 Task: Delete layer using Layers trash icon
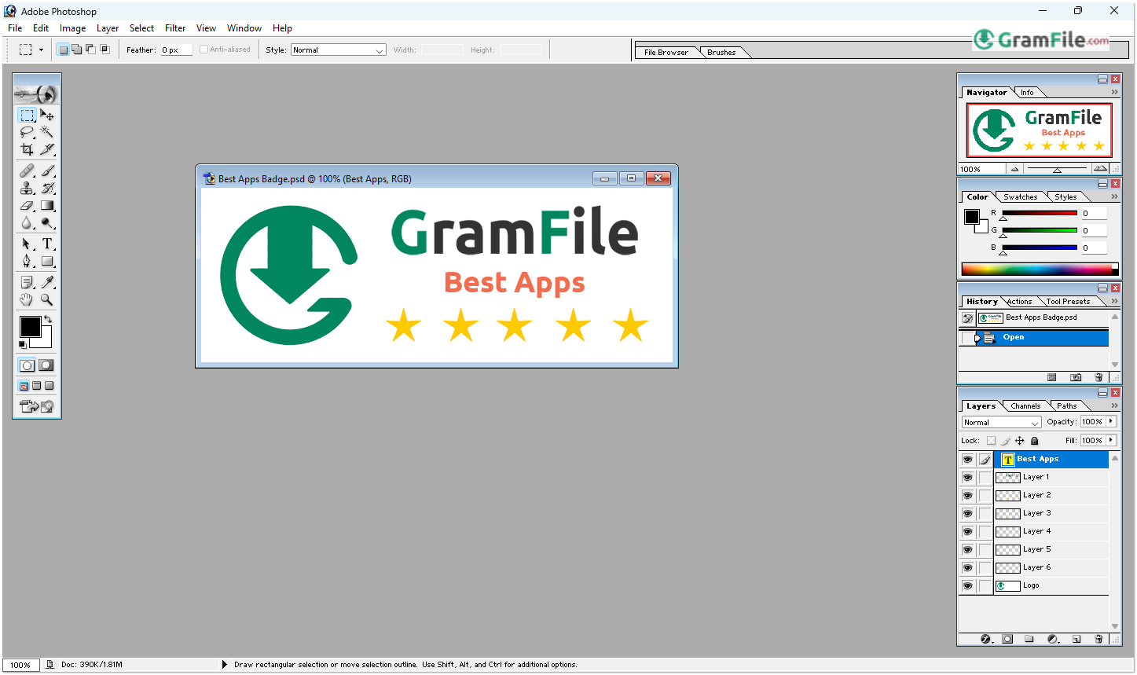point(1098,639)
